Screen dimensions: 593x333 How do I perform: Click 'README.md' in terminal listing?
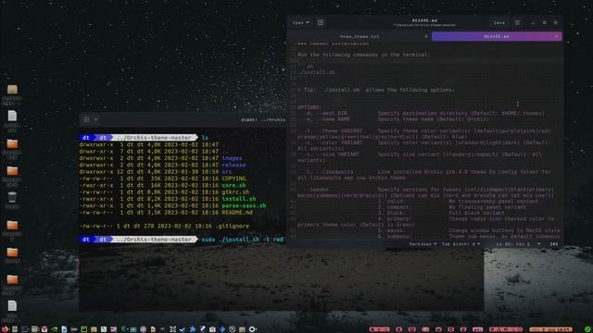point(237,213)
